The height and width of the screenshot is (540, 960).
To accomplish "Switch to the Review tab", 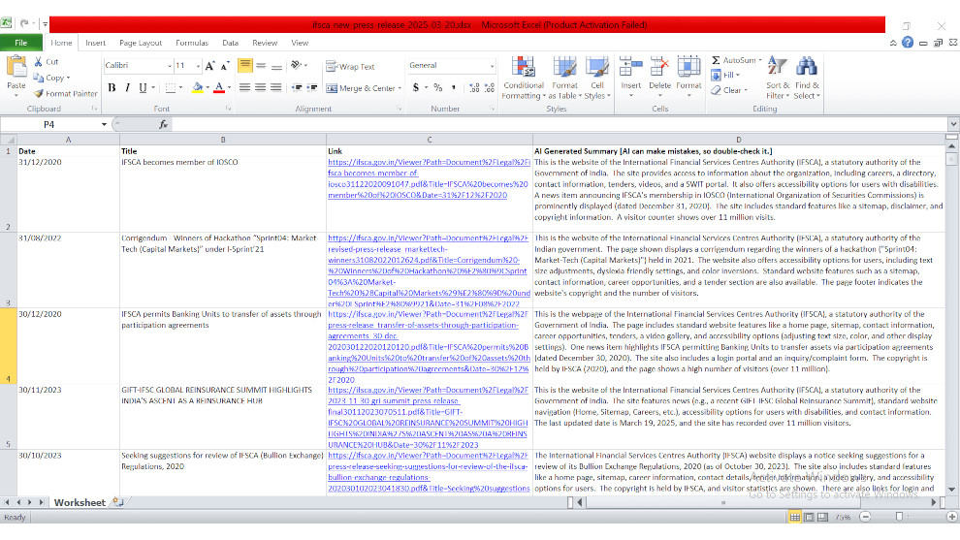I will point(265,43).
